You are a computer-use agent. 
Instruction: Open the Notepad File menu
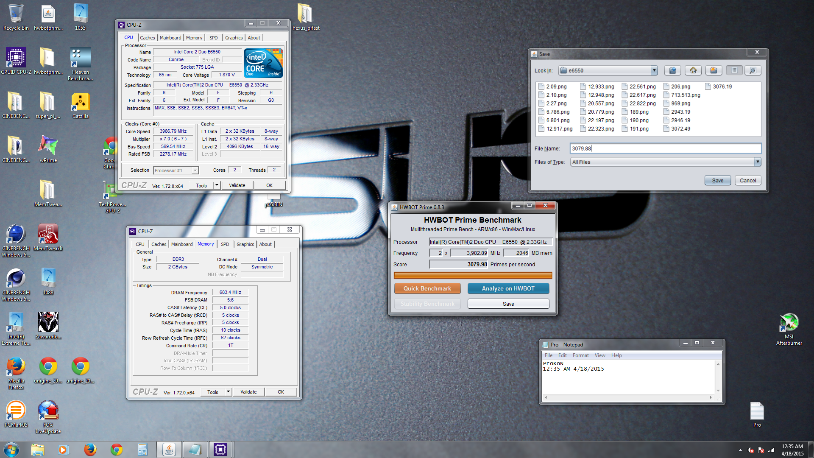pyautogui.click(x=548, y=355)
